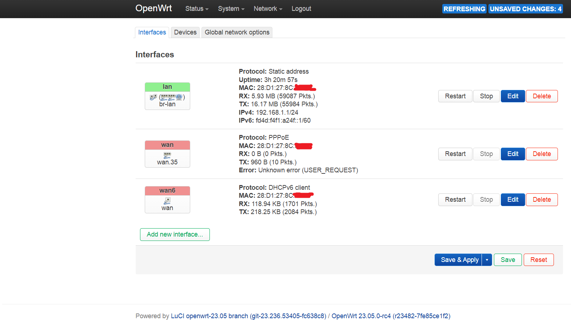The width and height of the screenshot is (571, 324).
Task: Open the Status dropdown menu
Action: [x=197, y=9]
